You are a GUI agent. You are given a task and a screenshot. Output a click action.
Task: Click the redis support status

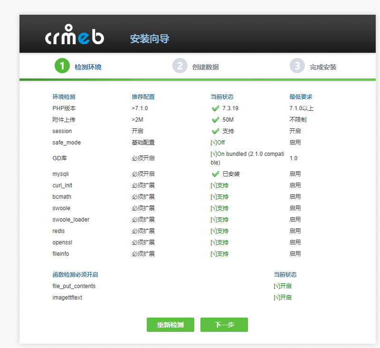click(219, 231)
